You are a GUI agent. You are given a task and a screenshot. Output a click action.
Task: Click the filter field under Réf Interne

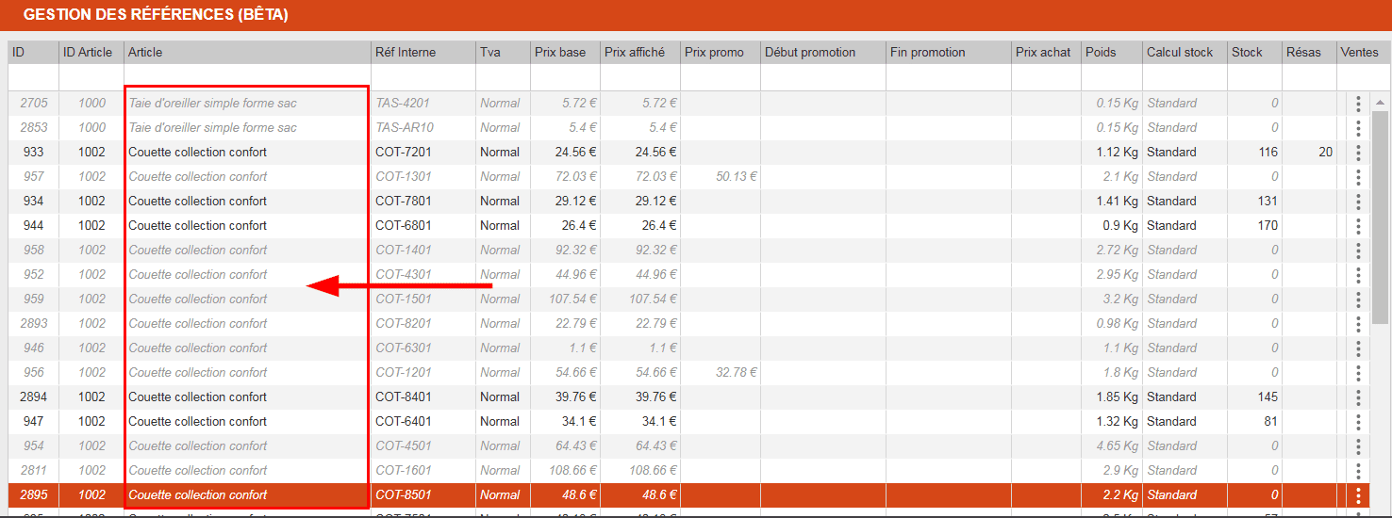point(422,77)
